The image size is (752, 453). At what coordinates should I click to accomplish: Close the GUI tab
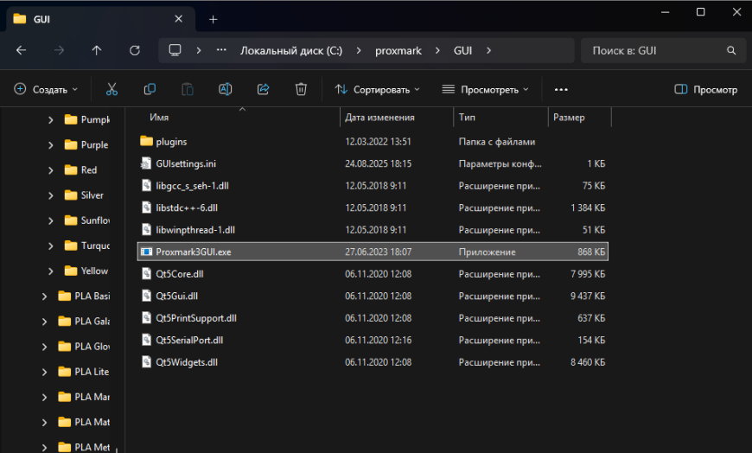pos(178,19)
